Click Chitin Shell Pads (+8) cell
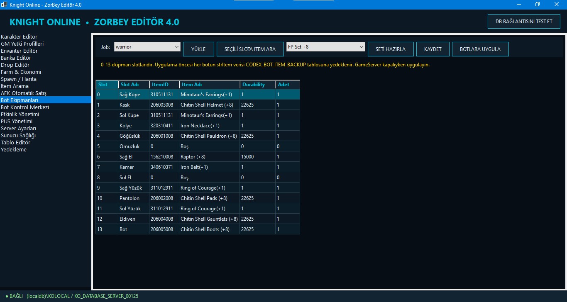Image resolution: width=567 pixels, height=302 pixels. 210,198
